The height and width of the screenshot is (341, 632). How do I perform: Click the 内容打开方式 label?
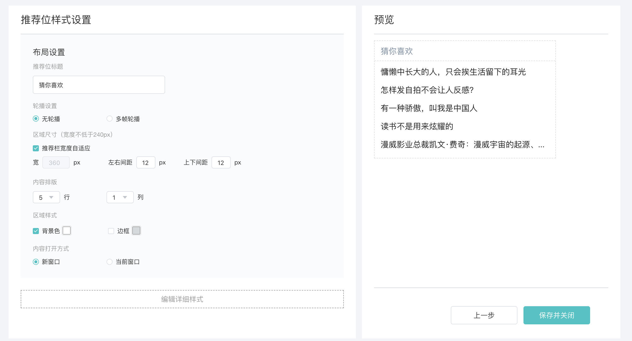coord(51,249)
